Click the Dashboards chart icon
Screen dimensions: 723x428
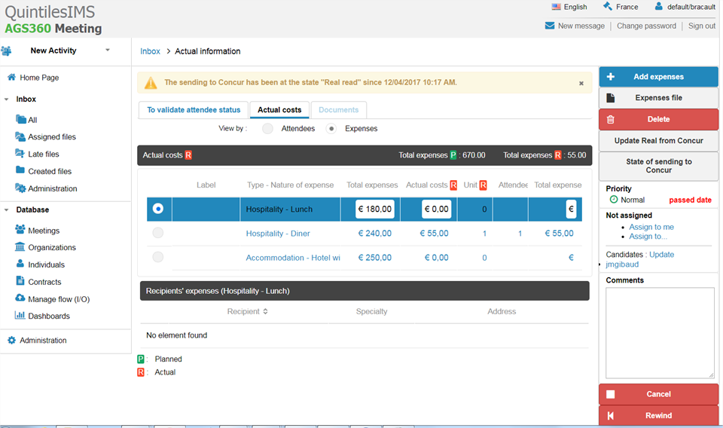[x=20, y=316]
